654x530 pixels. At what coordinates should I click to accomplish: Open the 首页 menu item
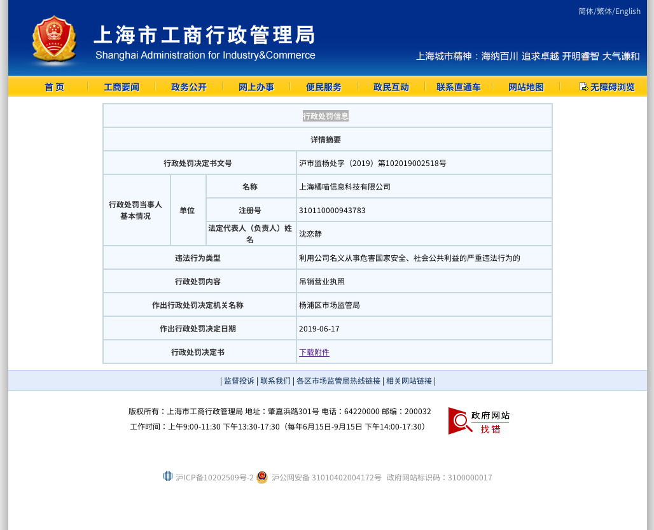click(54, 87)
